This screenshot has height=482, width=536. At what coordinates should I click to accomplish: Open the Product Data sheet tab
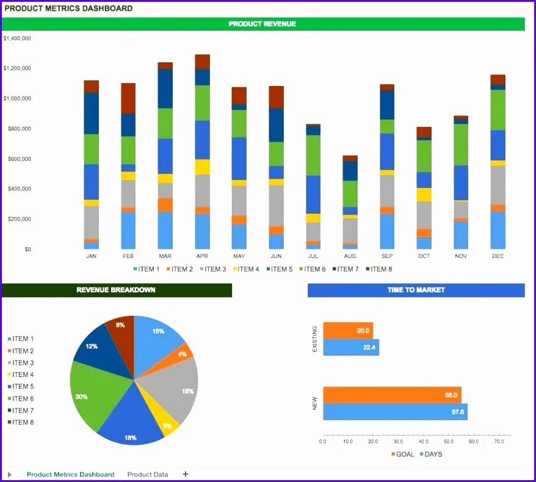point(148,474)
